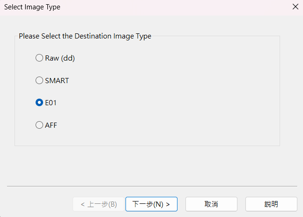Click the greyed-out < 上一步(B) button
303x217 pixels.
click(x=98, y=204)
